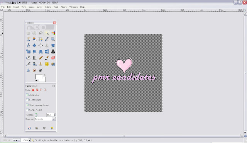Select the Foreground Select tool
Viewport: 247px width, 143px height.
click(x=34, y=39)
